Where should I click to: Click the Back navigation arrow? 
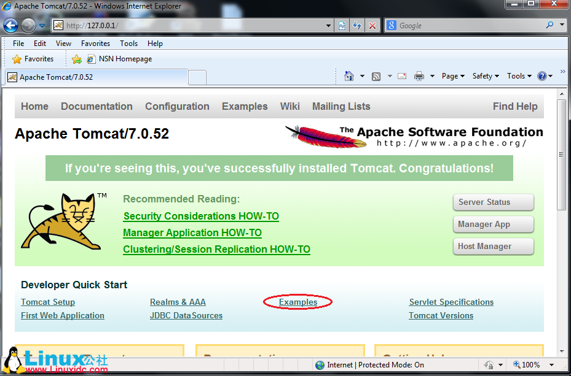click(10, 25)
